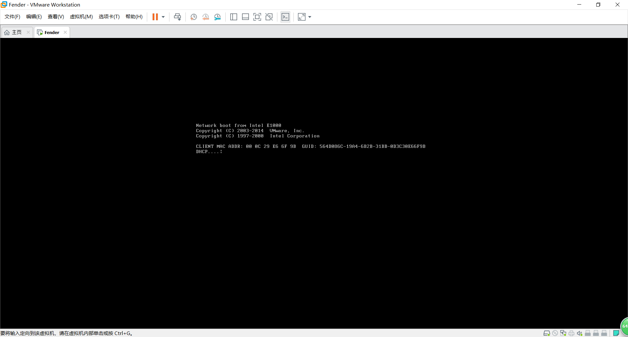This screenshot has height=337, width=628.
Task: Toggle the library panel visibility
Action: tap(234, 17)
